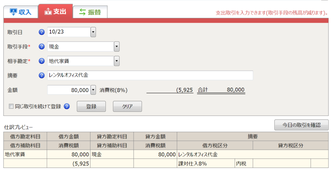Screen dimensions: 332x172
Task: Switch to the 収入 tab
Action: point(21,12)
